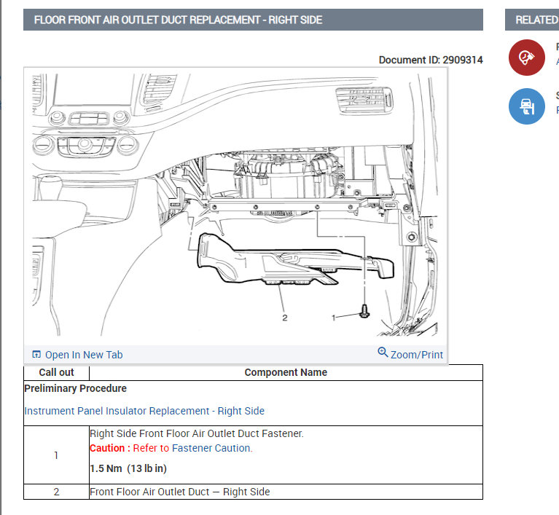Open Instrument Panel Insulator Replacement - Right Side
Screen dimensions: 559x515
pos(144,411)
